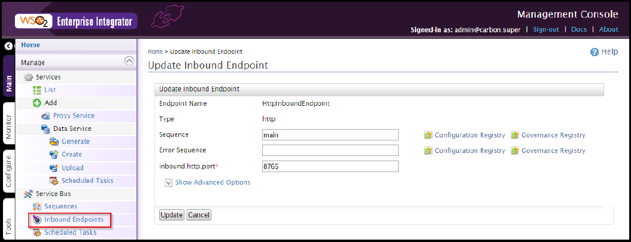631x242 pixels.
Task: Click the Generate data service icon
Action: (x=54, y=142)
